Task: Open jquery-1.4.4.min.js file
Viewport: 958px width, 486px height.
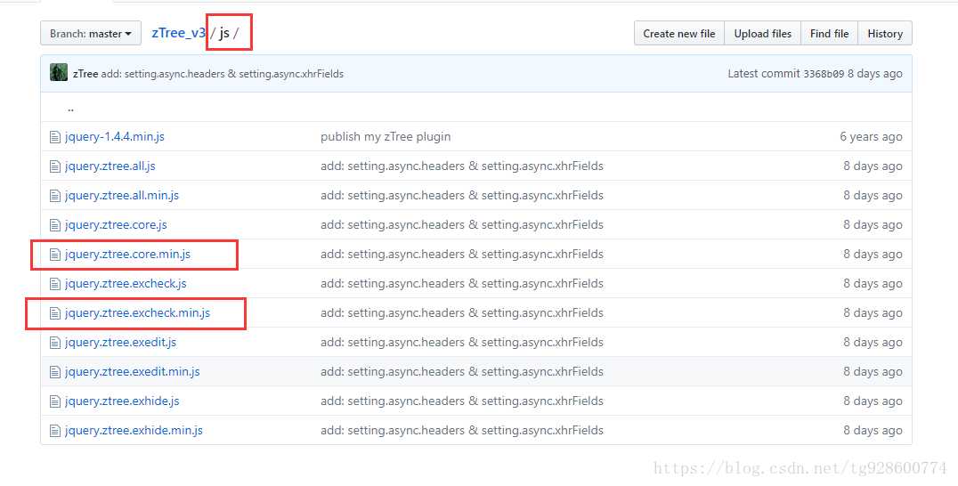Action: [115, 137]
